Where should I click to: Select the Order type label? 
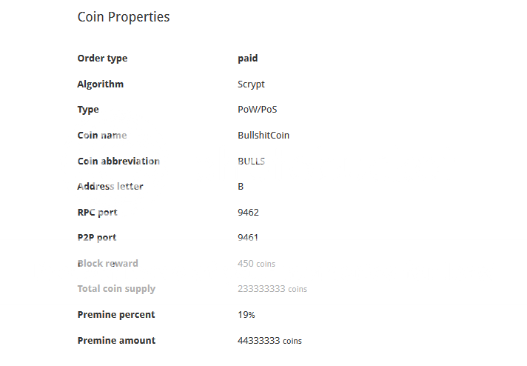[x=102, y=59]
